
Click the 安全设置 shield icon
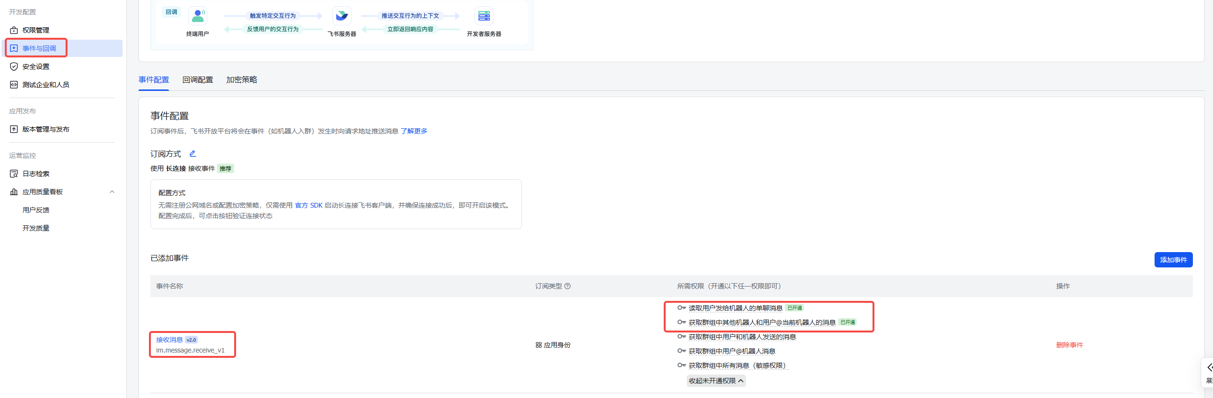click(14, 66)
